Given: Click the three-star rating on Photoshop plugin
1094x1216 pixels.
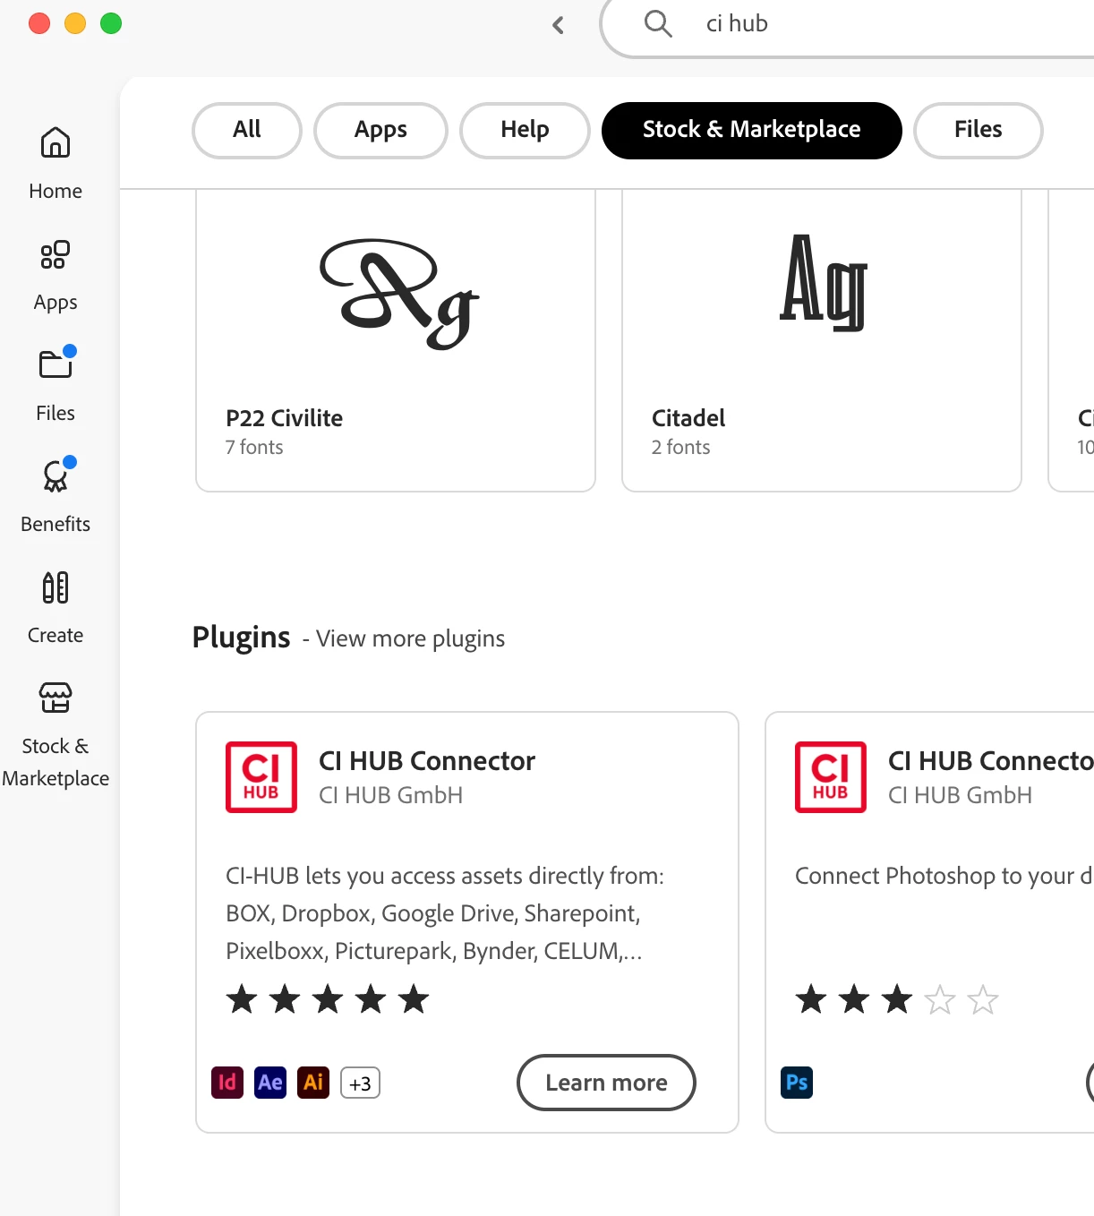Looking at the screenshot, I should pyautogui.click(x=897, y=999).
